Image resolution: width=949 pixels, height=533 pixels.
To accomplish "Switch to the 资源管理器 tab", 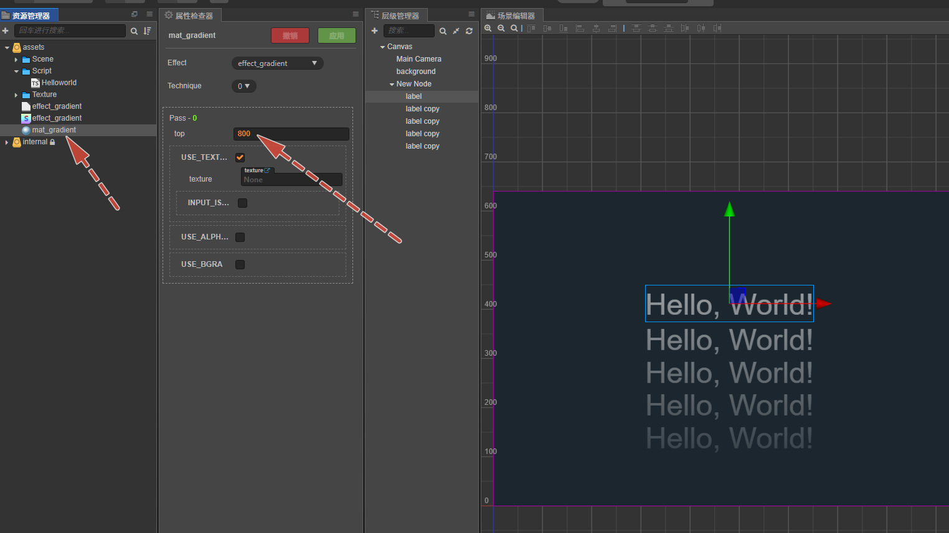I will coord(29,15).
